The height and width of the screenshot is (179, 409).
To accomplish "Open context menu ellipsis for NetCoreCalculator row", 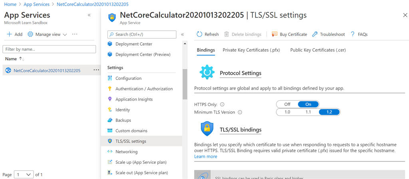I will click(96, 70).
